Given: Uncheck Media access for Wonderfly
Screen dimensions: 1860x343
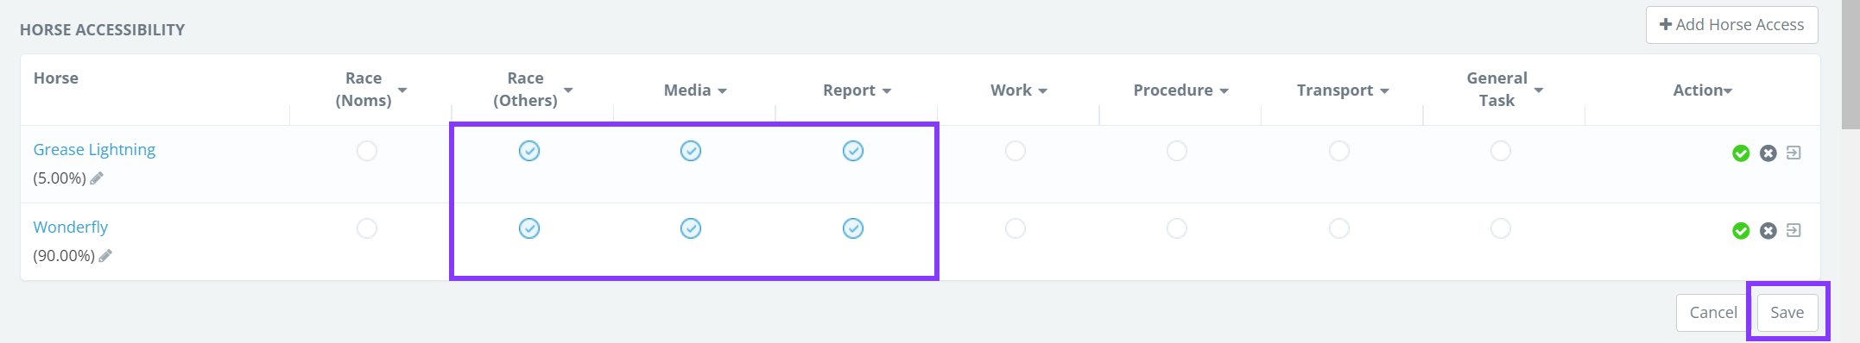Looking at the screenshot, I should pos(691,228).
